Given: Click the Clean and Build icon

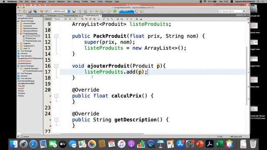Looking at the screenshot, I should [x=86, y=11].
